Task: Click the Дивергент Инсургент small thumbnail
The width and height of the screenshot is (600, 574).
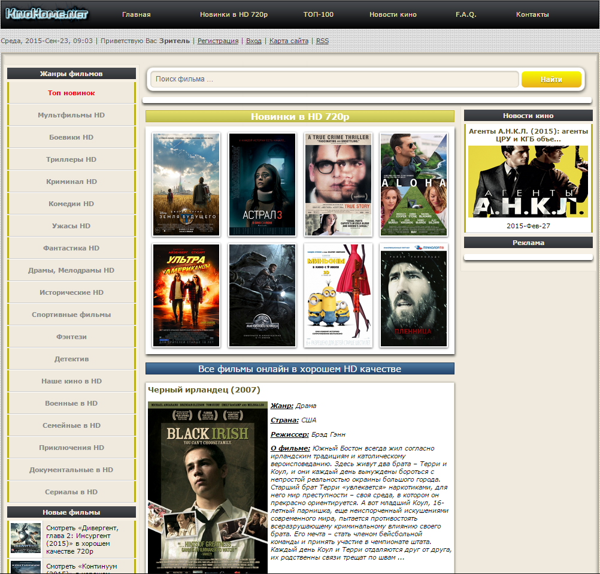Action: (x=26, y=539)
